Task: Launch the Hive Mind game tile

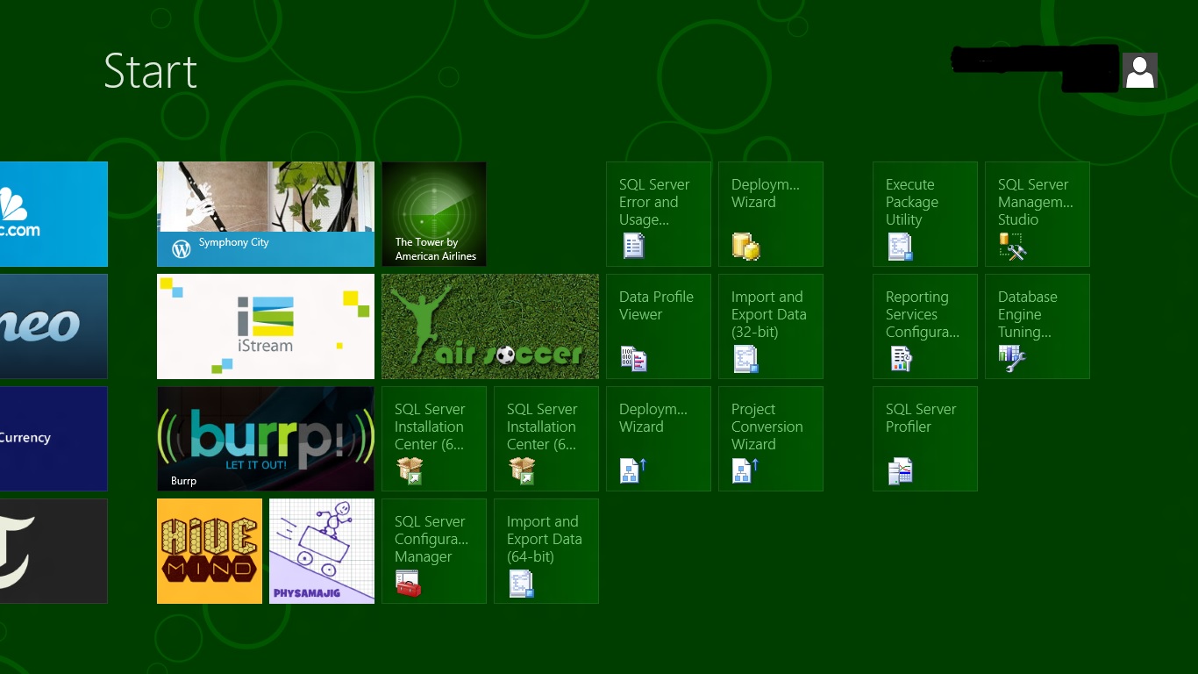Action: click(209, 550)
